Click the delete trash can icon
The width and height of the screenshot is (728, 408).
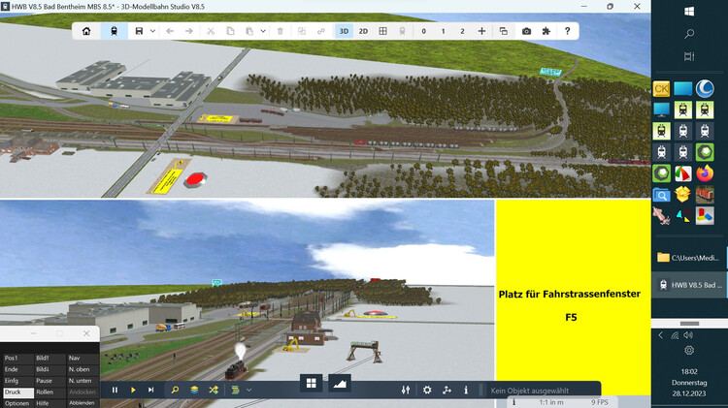280,31
